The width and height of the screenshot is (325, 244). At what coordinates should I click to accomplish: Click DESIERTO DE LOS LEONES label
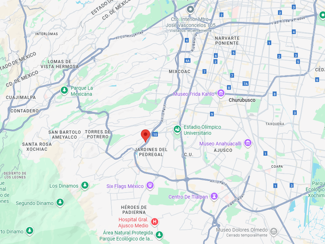tap(15, 175)
